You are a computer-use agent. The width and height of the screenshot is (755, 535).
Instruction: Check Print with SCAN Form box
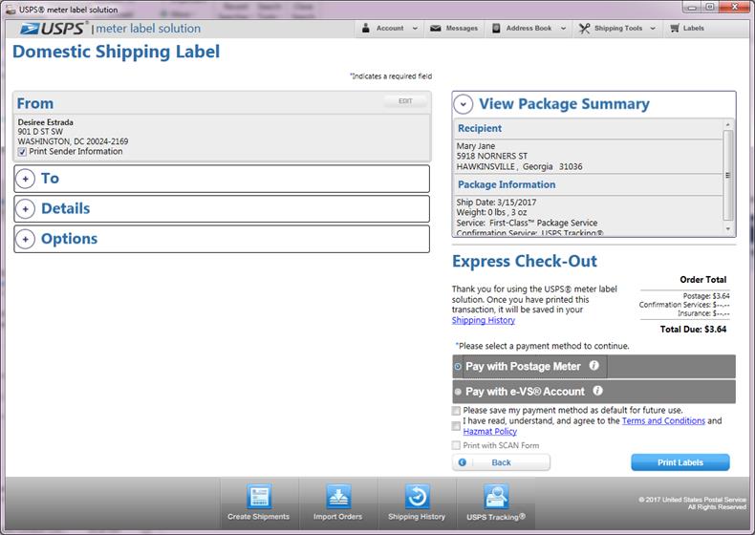(x=456, y=445)
